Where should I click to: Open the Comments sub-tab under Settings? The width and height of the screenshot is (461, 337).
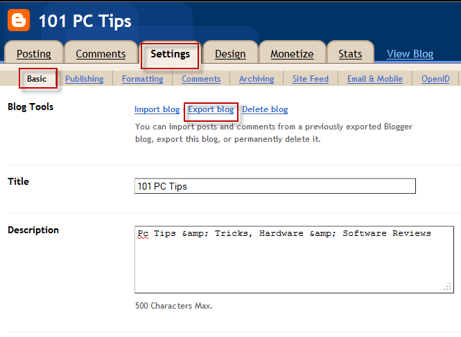pos(201,79)
